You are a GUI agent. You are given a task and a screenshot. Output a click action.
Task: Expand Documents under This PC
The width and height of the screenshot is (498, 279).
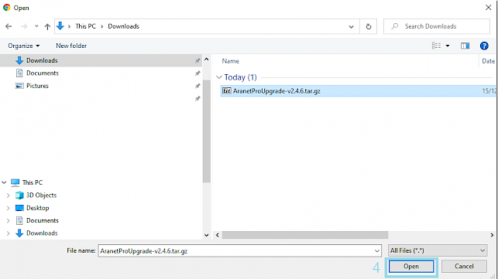tap(9, 221)
